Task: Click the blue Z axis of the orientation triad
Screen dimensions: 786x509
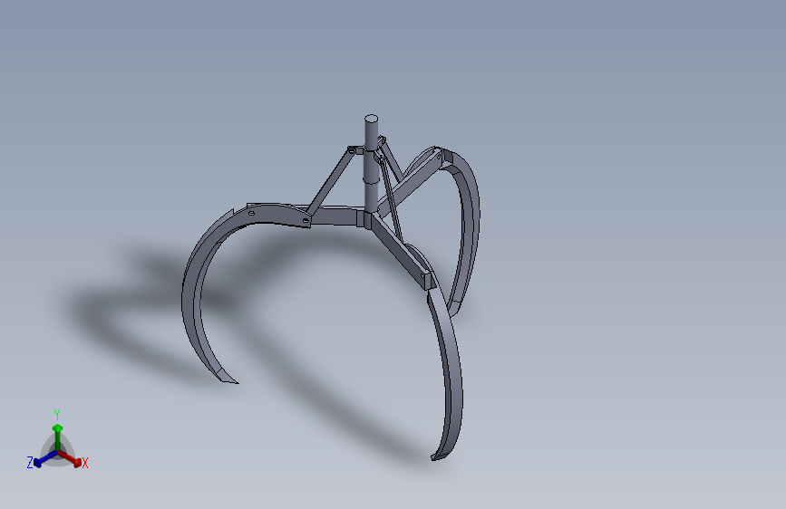Action: [45, 458]
